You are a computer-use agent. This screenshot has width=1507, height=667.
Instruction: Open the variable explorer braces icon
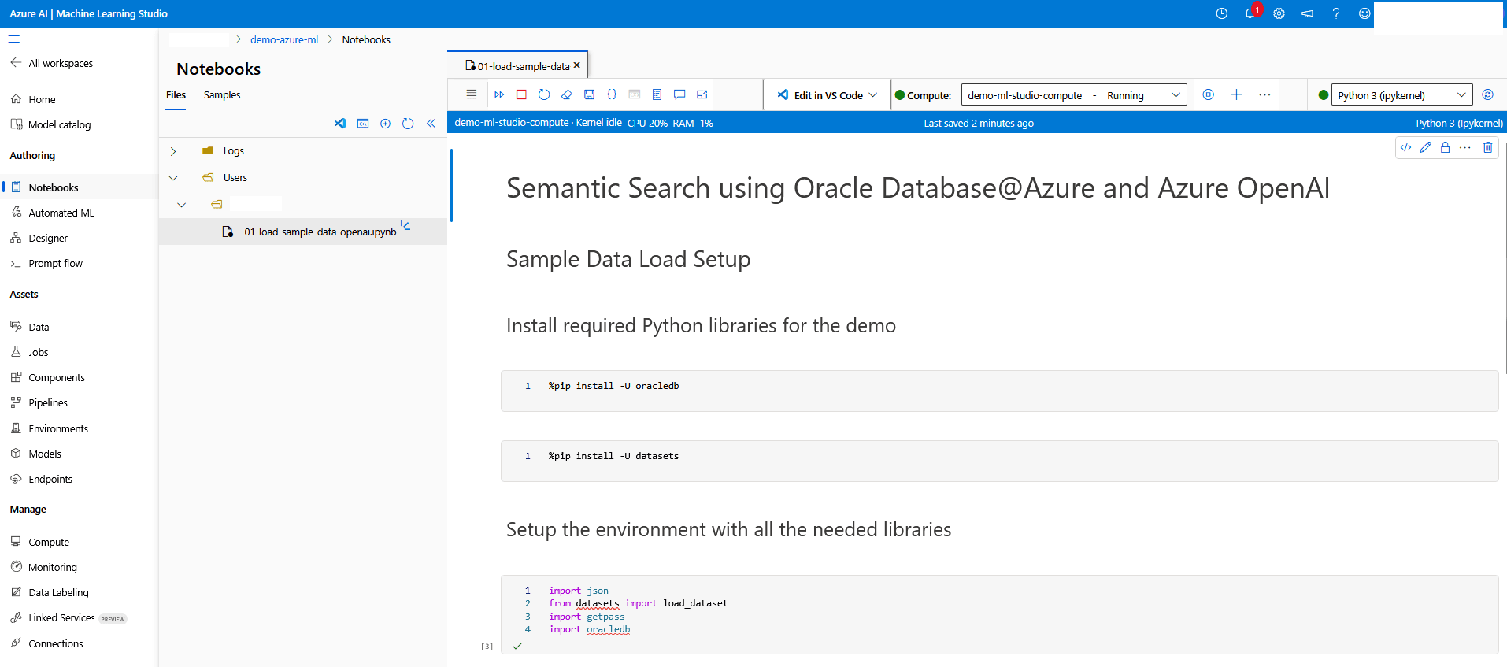coord(612,94)
